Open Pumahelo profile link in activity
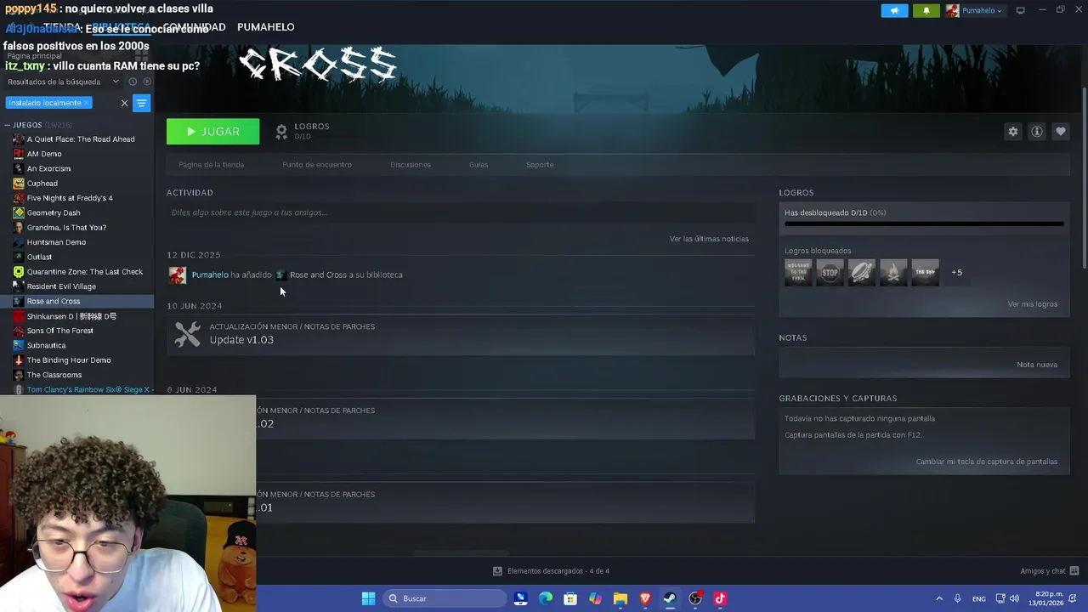 [209, 275]
